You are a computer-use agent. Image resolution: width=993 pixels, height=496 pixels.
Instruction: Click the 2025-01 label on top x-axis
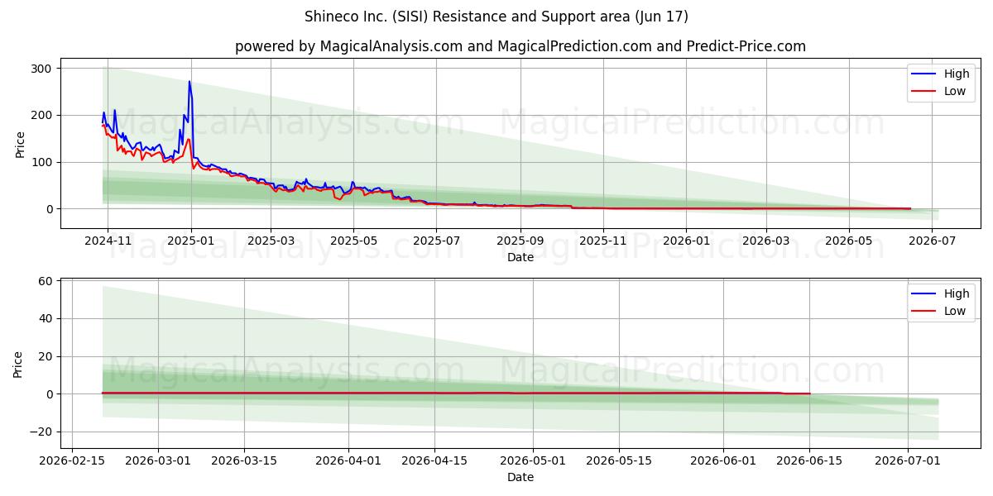(191, 241)
